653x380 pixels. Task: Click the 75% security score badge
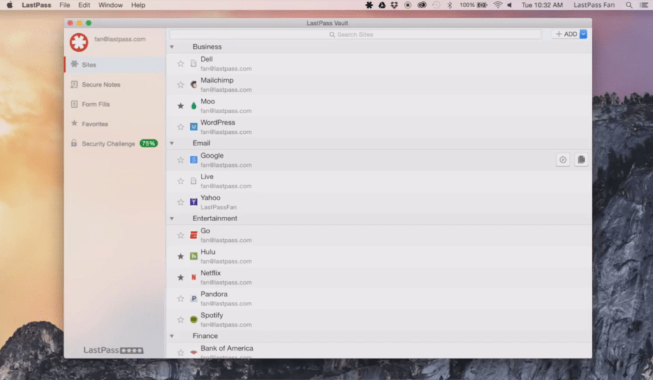[x=149, y=143]
